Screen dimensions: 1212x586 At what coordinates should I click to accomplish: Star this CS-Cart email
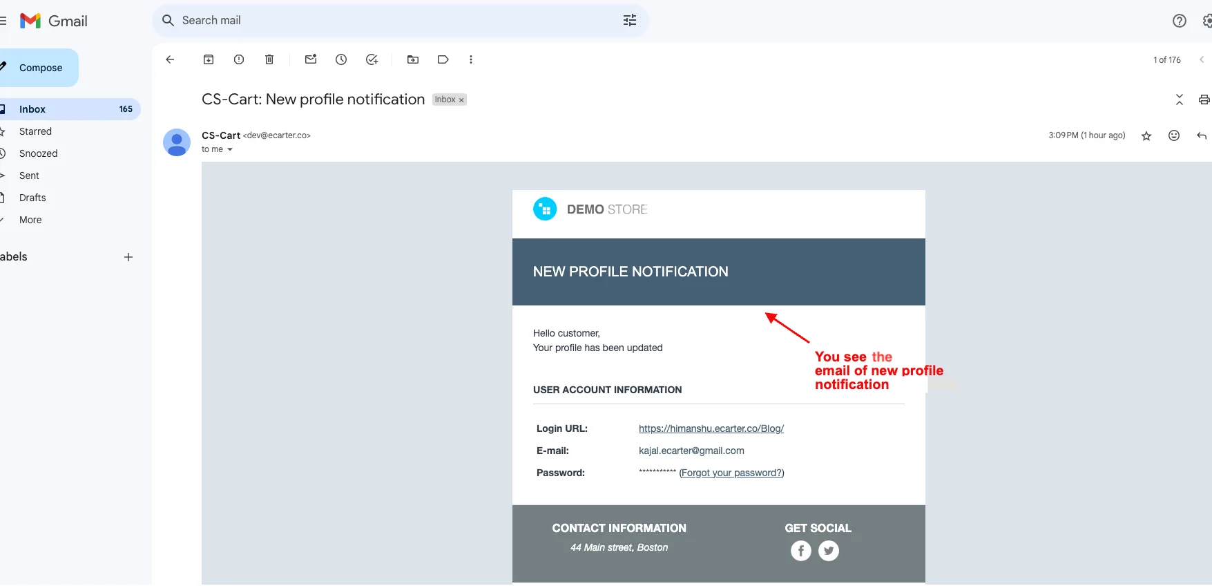click(x=1146, y=136)
